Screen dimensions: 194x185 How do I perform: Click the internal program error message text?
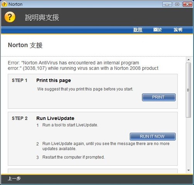[83, 66]
